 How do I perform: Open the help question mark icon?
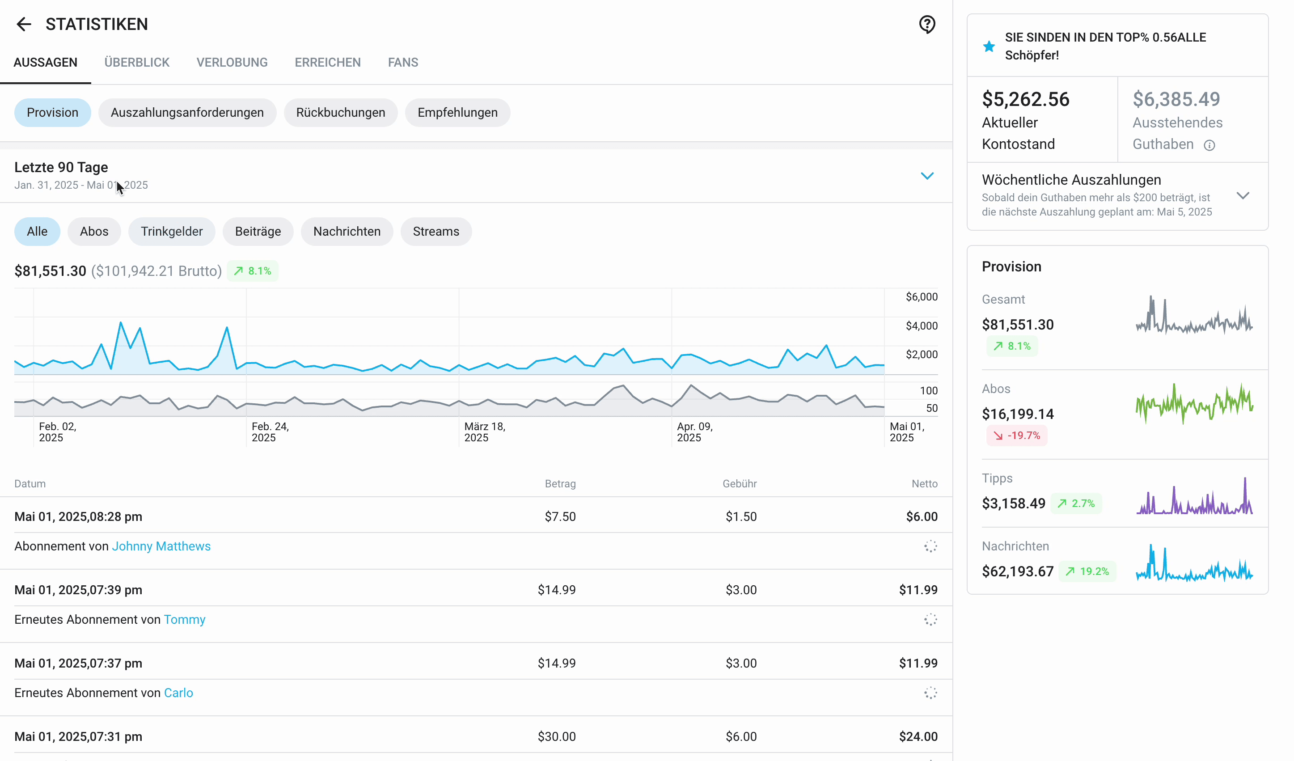coord(927,24)
